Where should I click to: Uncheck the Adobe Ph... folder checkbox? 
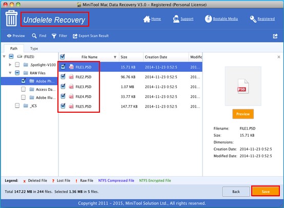point(24,81)
